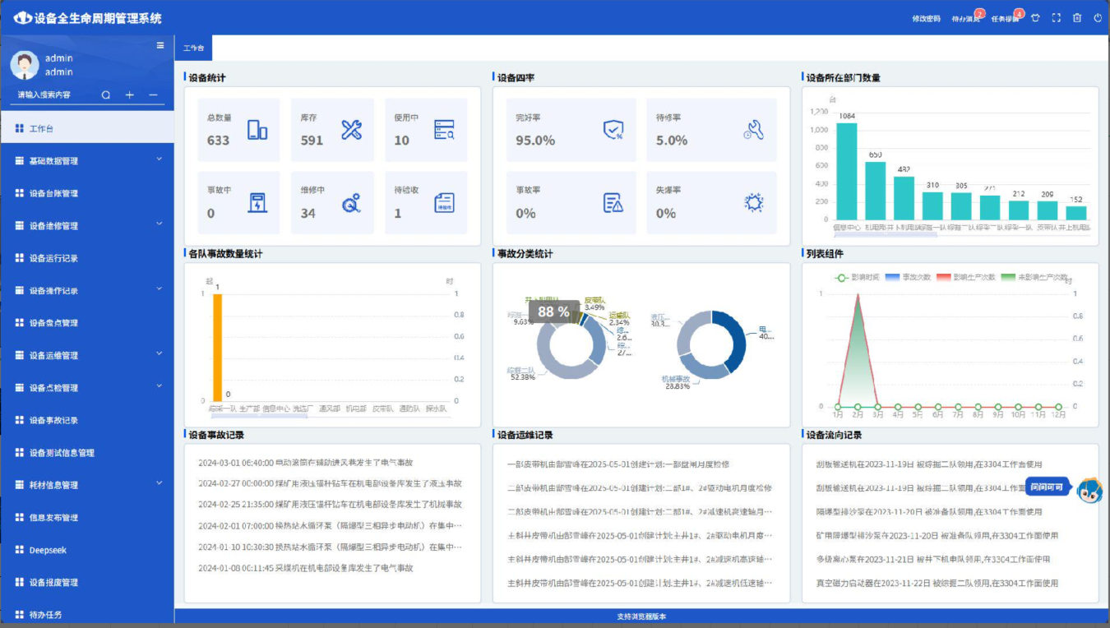This screenshot has height=628, width=1110.
Task: Select the 工作台 tab
Action: pos(193,48)
